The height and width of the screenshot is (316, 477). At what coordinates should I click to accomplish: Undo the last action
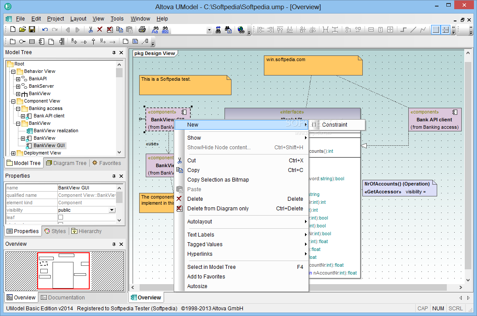[45, 29]
